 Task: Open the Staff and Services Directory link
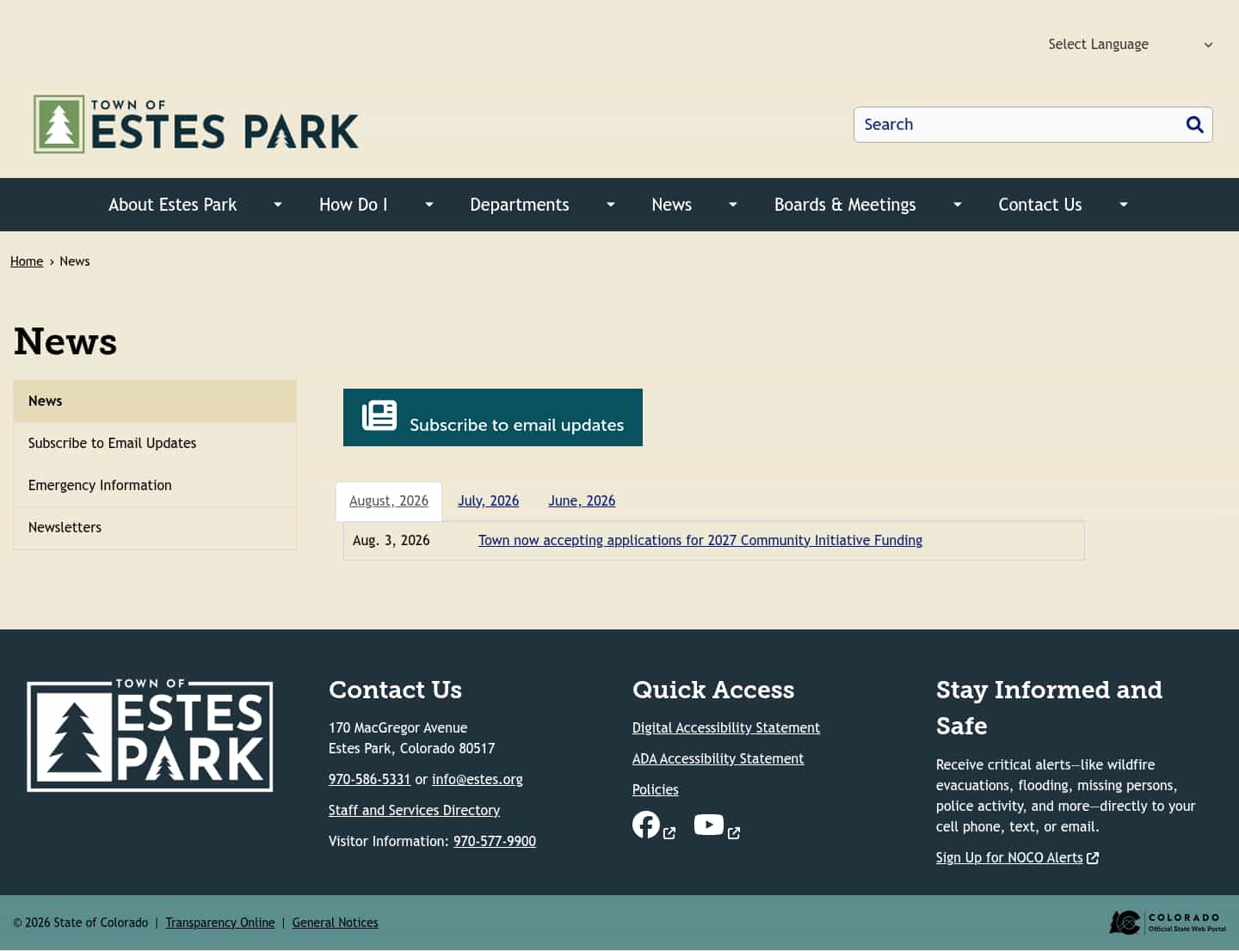point(414,811)
